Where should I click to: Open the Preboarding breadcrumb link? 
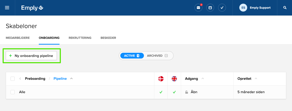[35, 79]
